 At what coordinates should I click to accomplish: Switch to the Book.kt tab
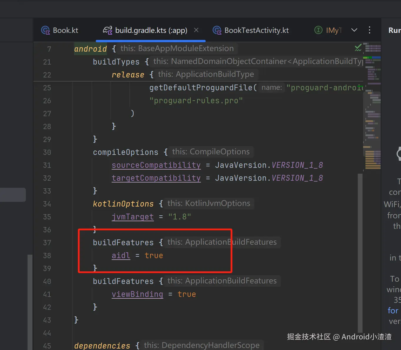click(x=60, y=30)
